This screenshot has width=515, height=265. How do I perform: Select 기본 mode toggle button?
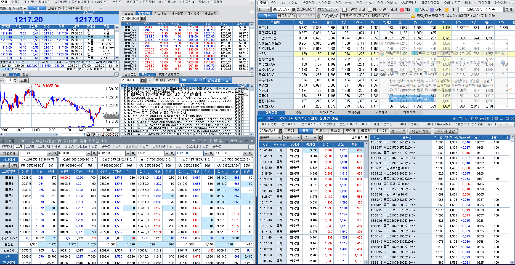tap(267, 16)
